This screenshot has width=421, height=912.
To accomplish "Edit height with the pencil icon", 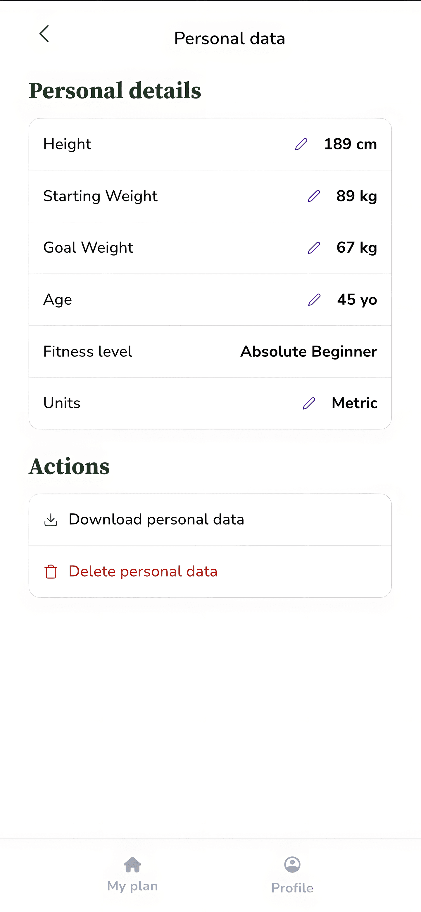I will 301,144.
